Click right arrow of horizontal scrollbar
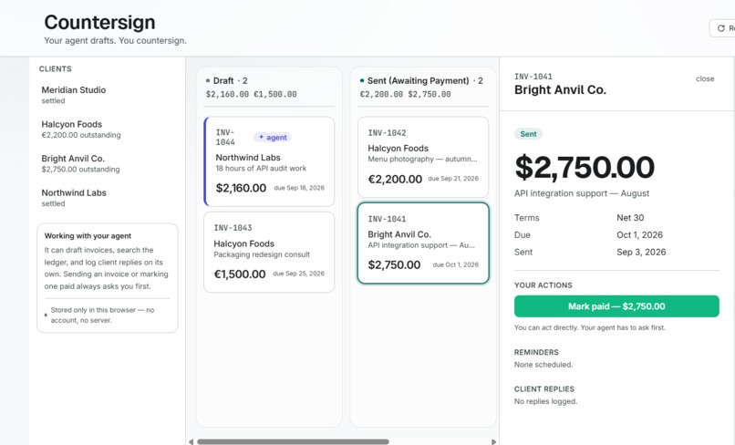 click(493, 441)
